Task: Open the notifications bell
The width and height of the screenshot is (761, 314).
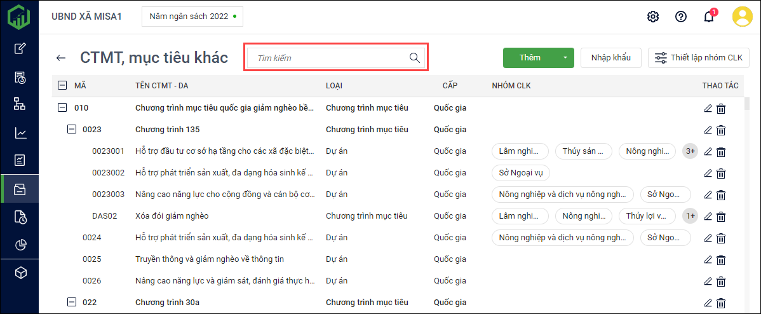Action: (x=709, y=17)
